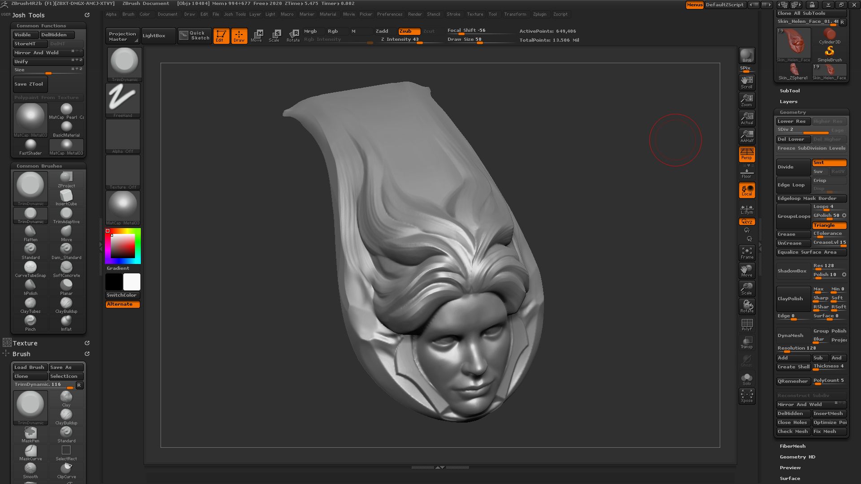Open the Zplugin menu

pos(539,14)
